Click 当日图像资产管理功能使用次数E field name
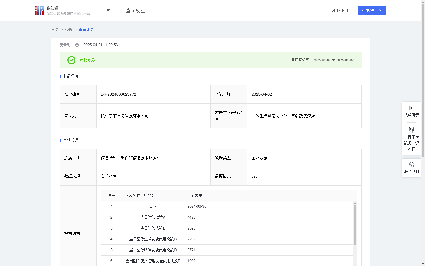 [x=153, y=261]
